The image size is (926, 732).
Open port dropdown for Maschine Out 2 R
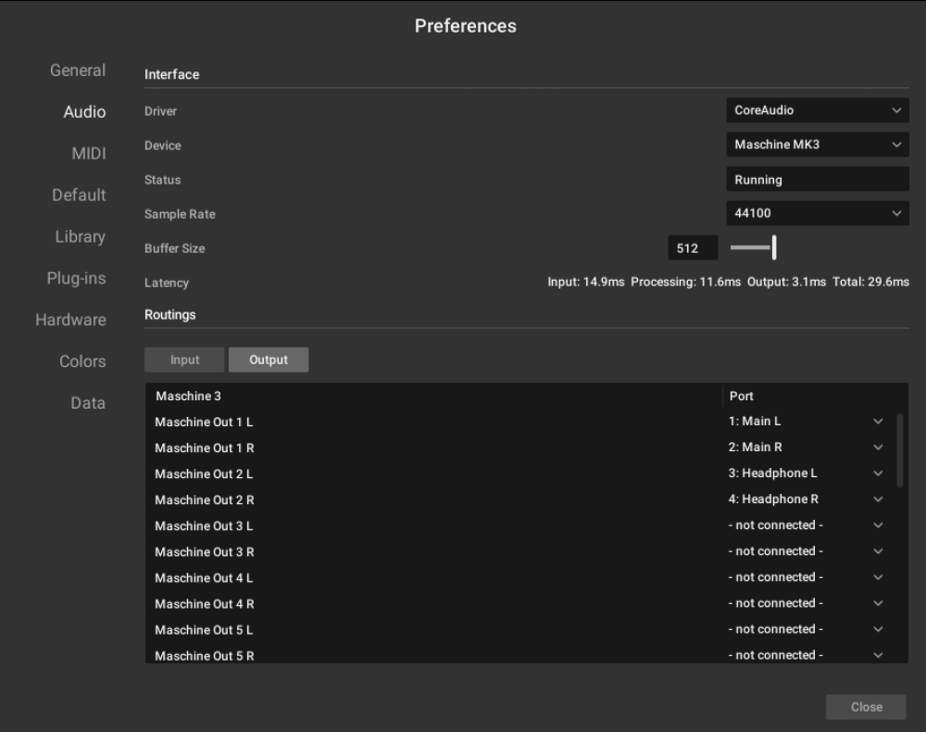(806, 499)
